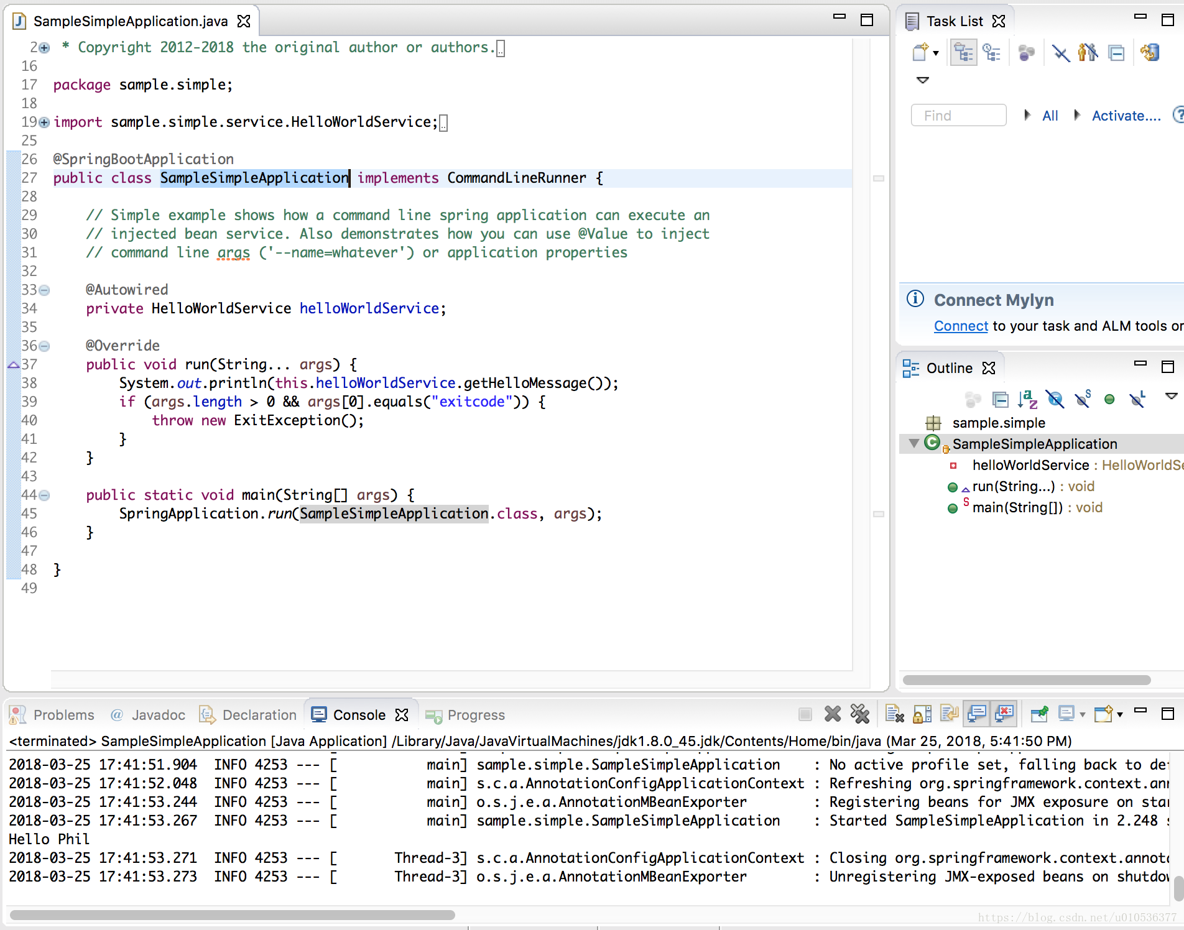1184x930 pixels.
Task: Toggle Scroll Lock in Console toolbar
Action: [x=922, y=714]
